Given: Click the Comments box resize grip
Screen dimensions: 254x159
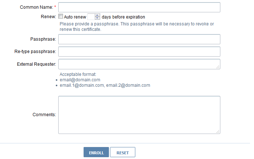Looking at the screenshot, I should point(218,131).
